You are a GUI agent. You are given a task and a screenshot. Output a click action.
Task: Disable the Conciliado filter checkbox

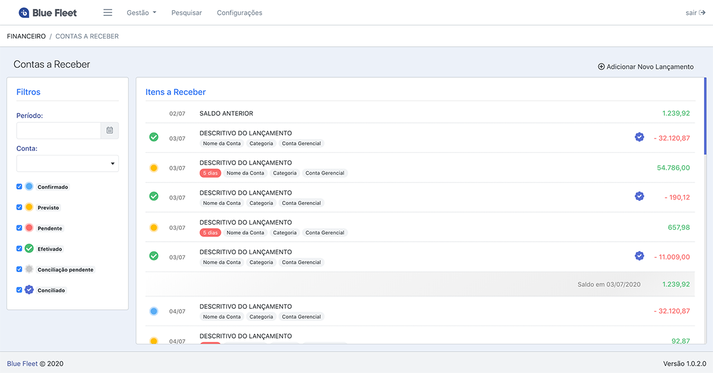pos(20,290)
